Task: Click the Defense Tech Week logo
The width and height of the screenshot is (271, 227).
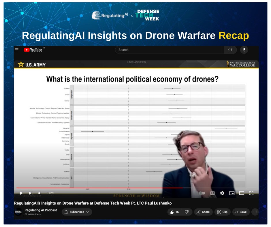Action: pyautogui.click(x=147, y=15)
